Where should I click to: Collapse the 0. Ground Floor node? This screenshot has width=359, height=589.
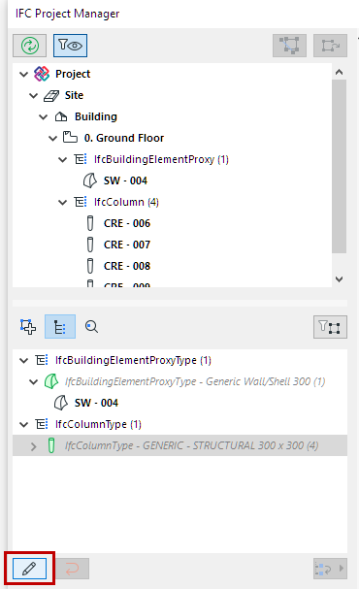coord(53,138)
